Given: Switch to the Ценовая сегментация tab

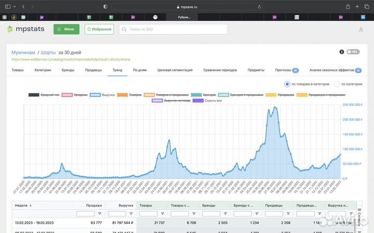Looking at the screenshot, I should 175,70.
